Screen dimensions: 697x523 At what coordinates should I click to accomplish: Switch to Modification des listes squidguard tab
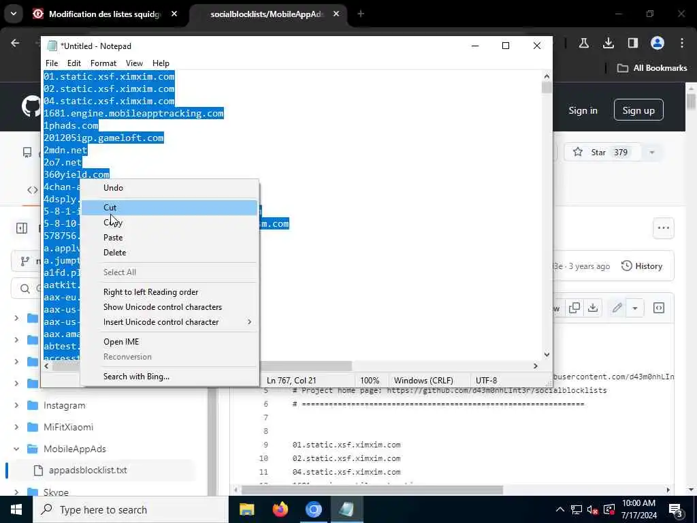click(104, 14)
